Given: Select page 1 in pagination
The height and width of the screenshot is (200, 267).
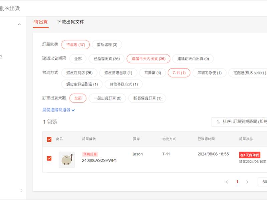Looking at the screenshot, I should pyautogui.click(x=237, y=182).
